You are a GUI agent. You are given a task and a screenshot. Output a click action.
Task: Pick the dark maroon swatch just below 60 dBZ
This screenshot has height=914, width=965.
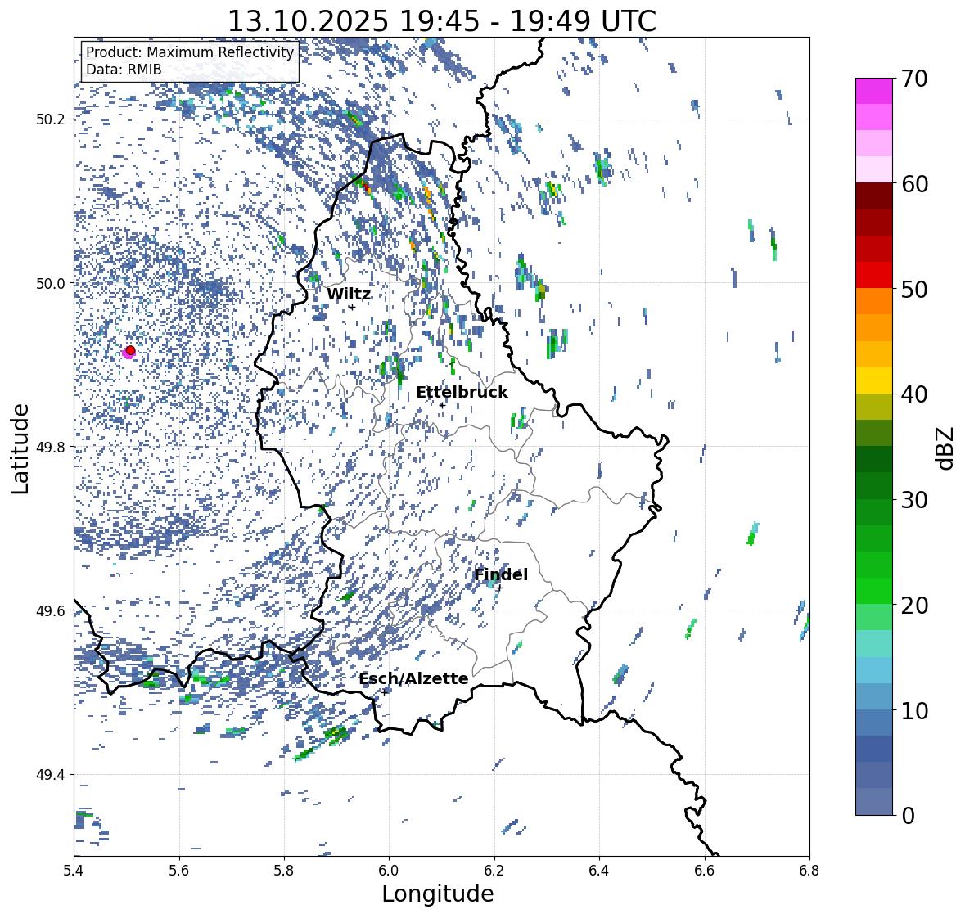(874, 196)
